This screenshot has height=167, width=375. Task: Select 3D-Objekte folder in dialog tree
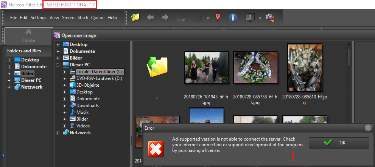88,85
